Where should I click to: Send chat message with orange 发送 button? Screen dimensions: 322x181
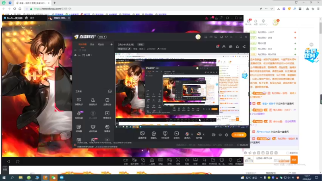pyautogui.click(x=294, y=160)
